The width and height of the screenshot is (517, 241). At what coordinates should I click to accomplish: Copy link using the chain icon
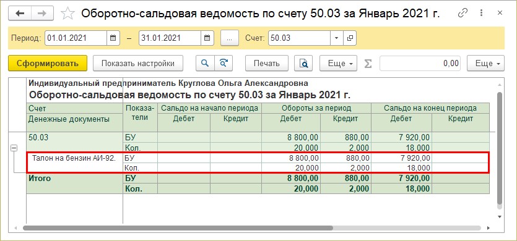[x=463, y=13]
